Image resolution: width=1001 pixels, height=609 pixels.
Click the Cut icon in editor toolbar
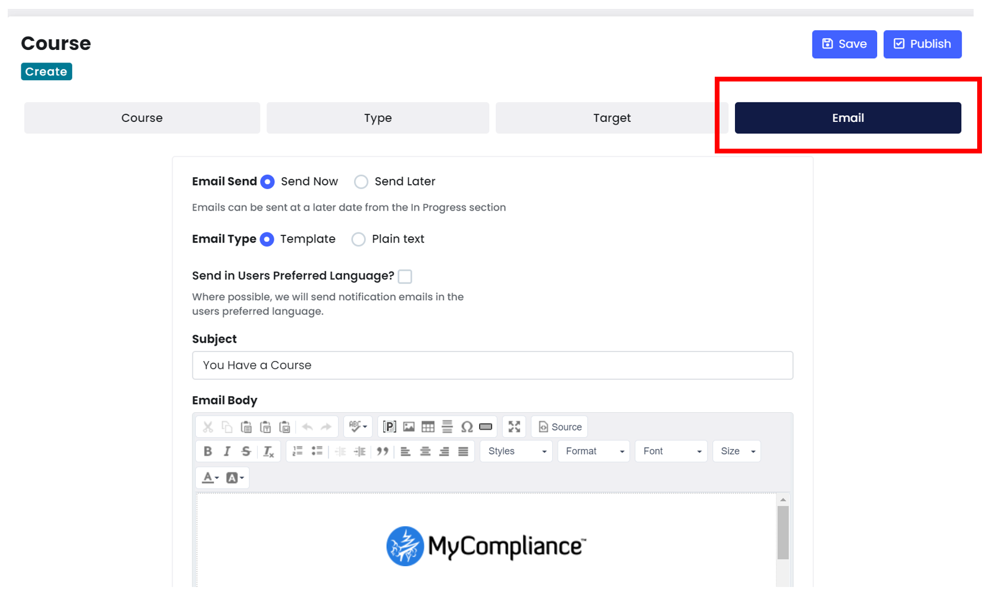[x=208, y=427]
